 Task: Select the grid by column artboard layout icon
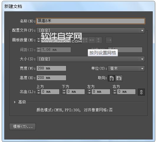pos(85,40)
